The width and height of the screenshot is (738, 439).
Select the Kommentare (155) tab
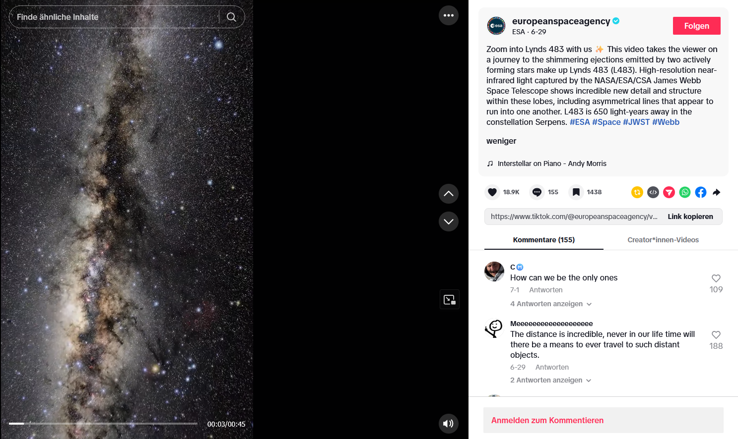[544, 240]
